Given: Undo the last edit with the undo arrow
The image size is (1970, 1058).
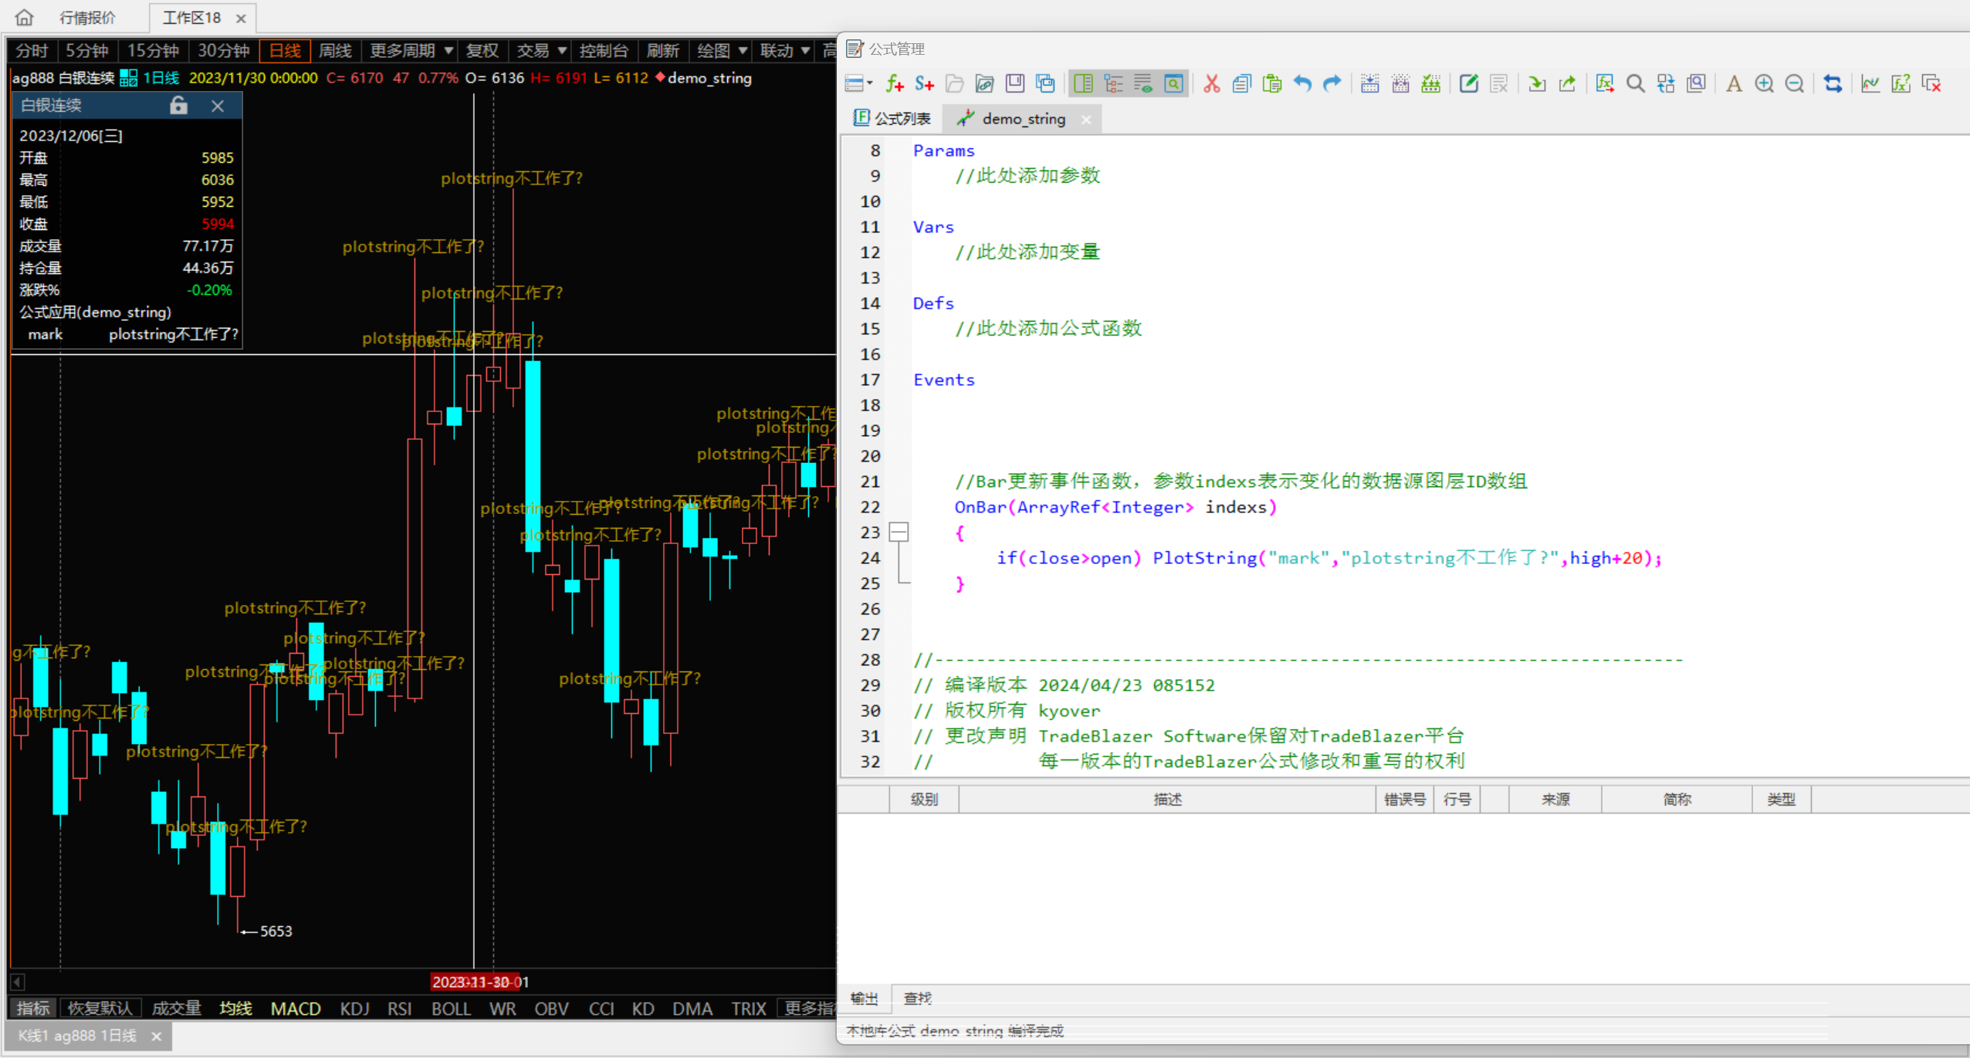Looking at the screenshot, I should pyautogui.click(x=1302, y=83).
